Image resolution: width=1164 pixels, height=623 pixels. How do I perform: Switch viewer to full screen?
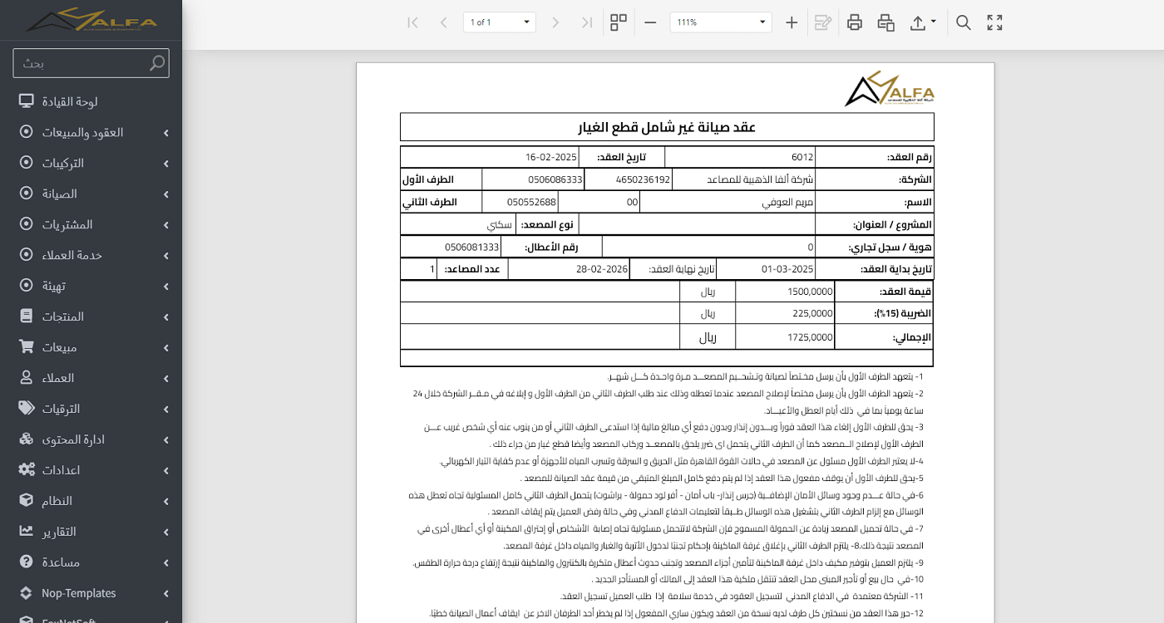pyautogui.click(x=994, y=22)
